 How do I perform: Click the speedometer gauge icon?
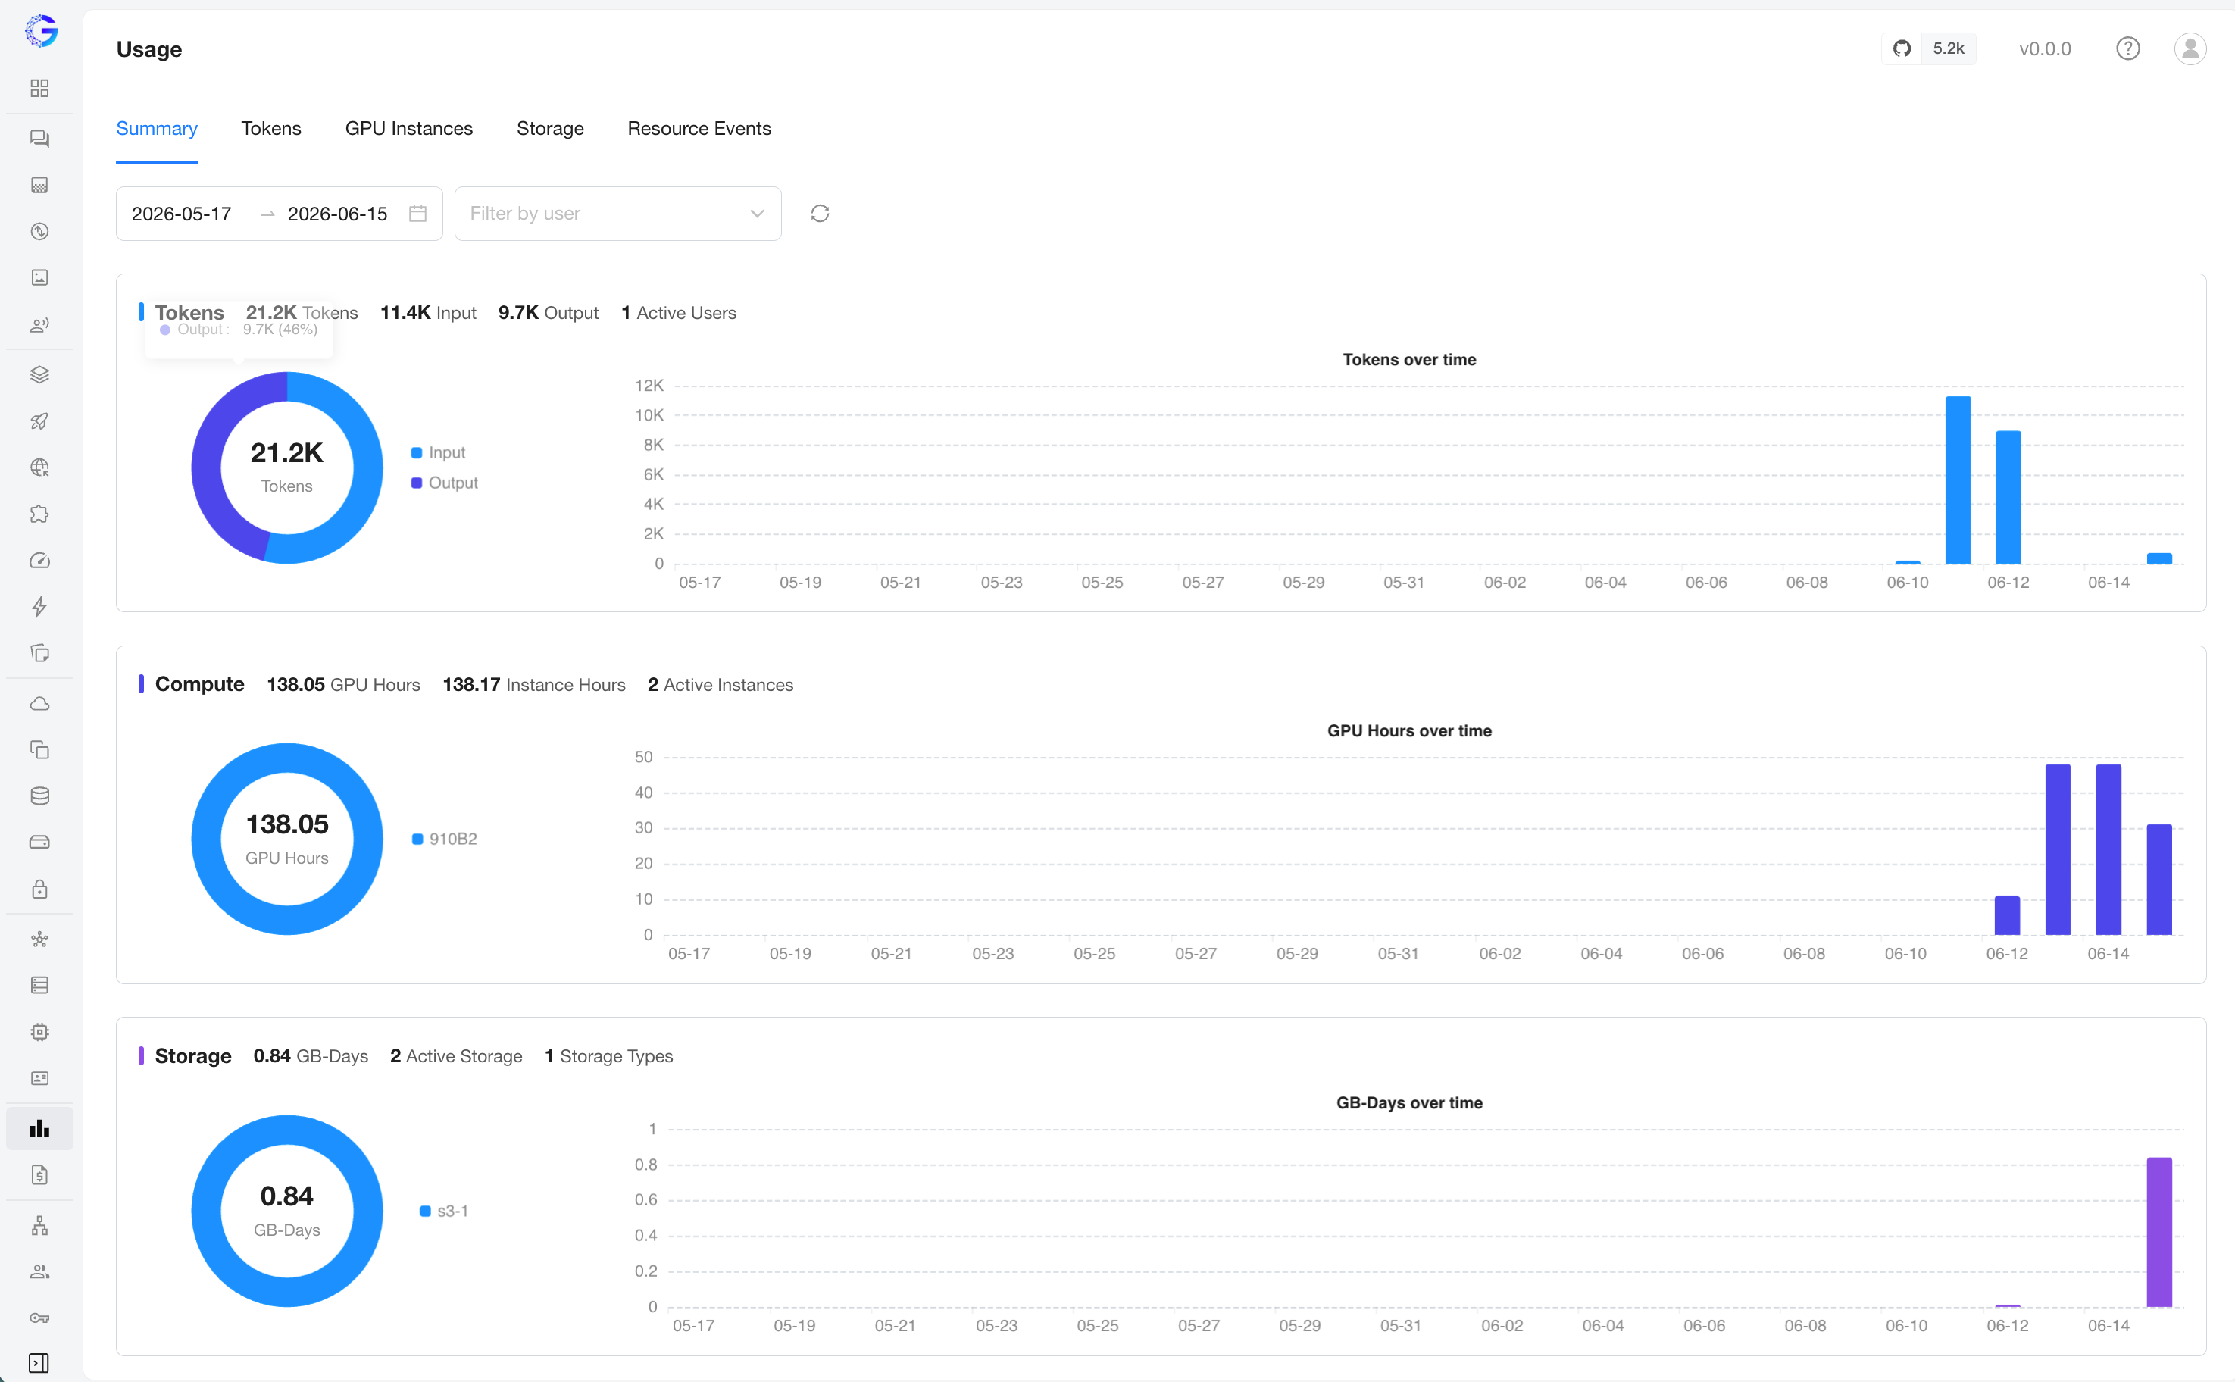39,560
